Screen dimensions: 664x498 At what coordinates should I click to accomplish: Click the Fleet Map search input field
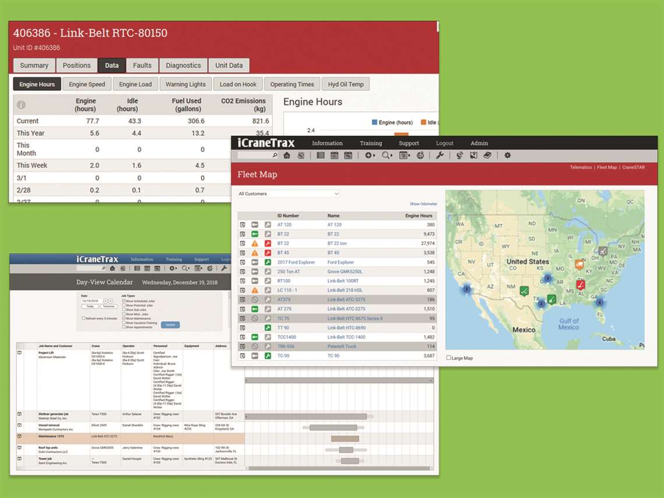(x=255, y=156)
